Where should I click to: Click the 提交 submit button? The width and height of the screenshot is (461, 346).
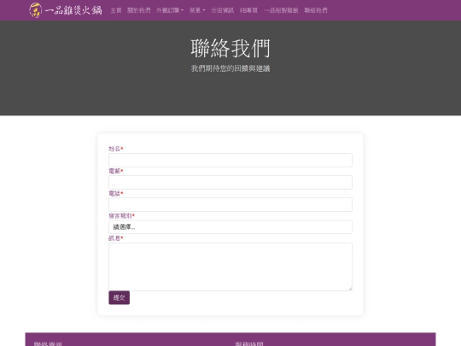119,298
